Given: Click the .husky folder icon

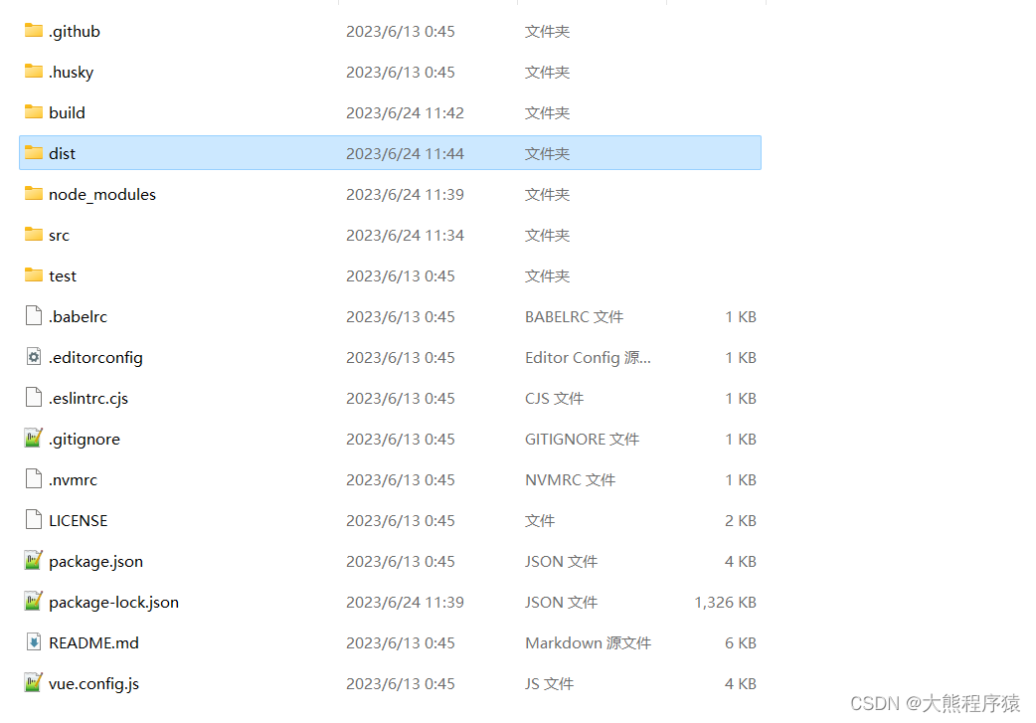Looking at the screenshot, I should click(32, 72).
